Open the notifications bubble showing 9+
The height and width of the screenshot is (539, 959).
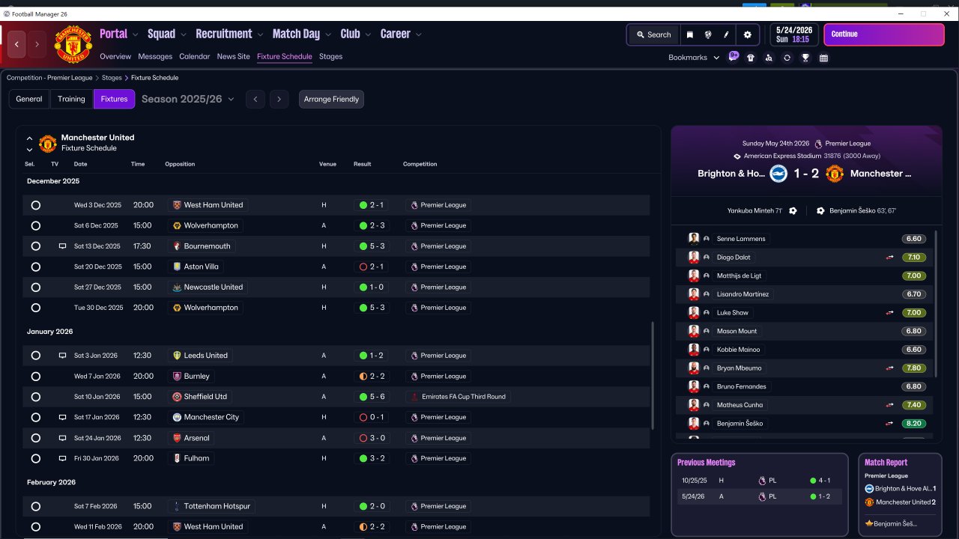(x=733, y=57)
